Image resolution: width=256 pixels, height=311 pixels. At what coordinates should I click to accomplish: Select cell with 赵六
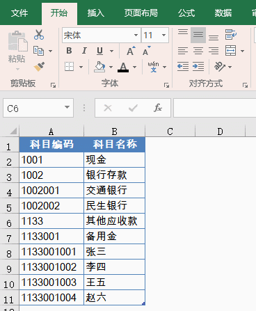coord(115,297)
